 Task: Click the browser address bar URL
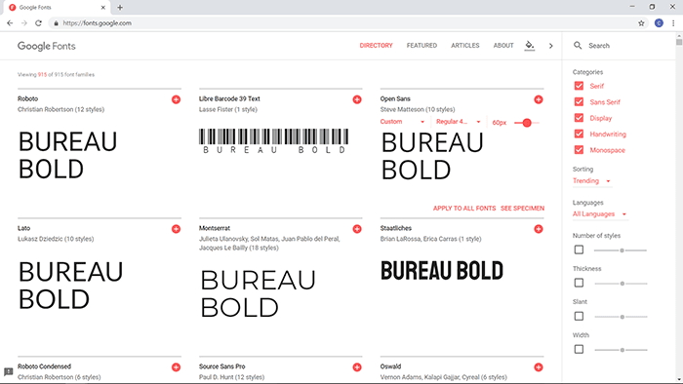(98, 23)
